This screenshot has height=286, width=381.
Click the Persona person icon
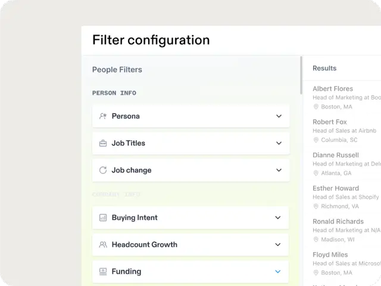[103, 116]
